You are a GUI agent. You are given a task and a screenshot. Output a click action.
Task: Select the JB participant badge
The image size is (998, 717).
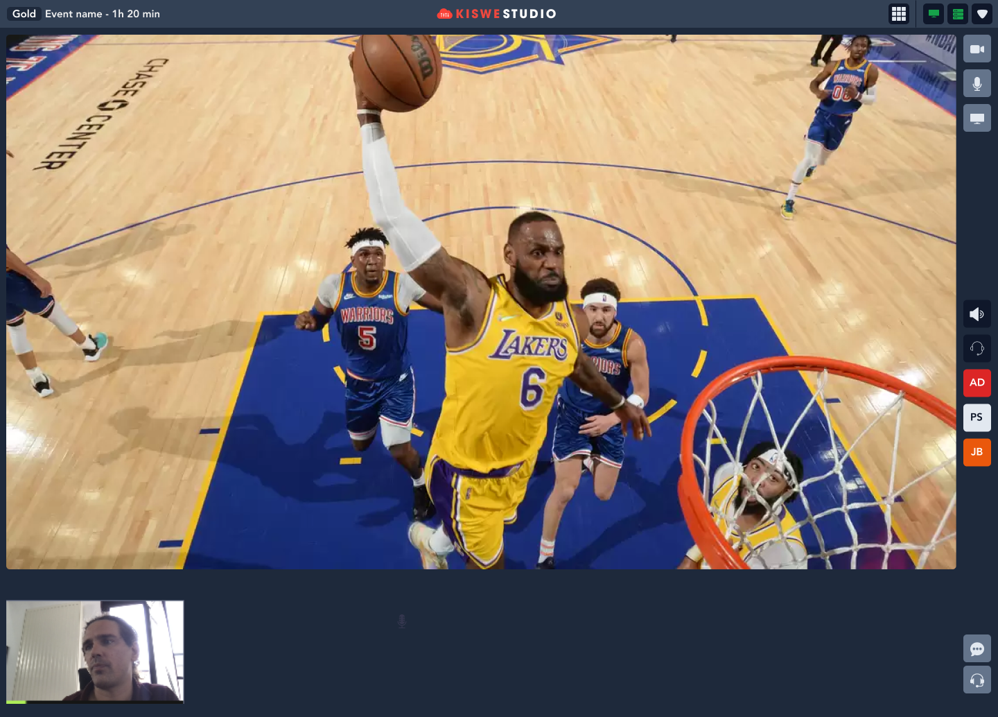point(977,452)
